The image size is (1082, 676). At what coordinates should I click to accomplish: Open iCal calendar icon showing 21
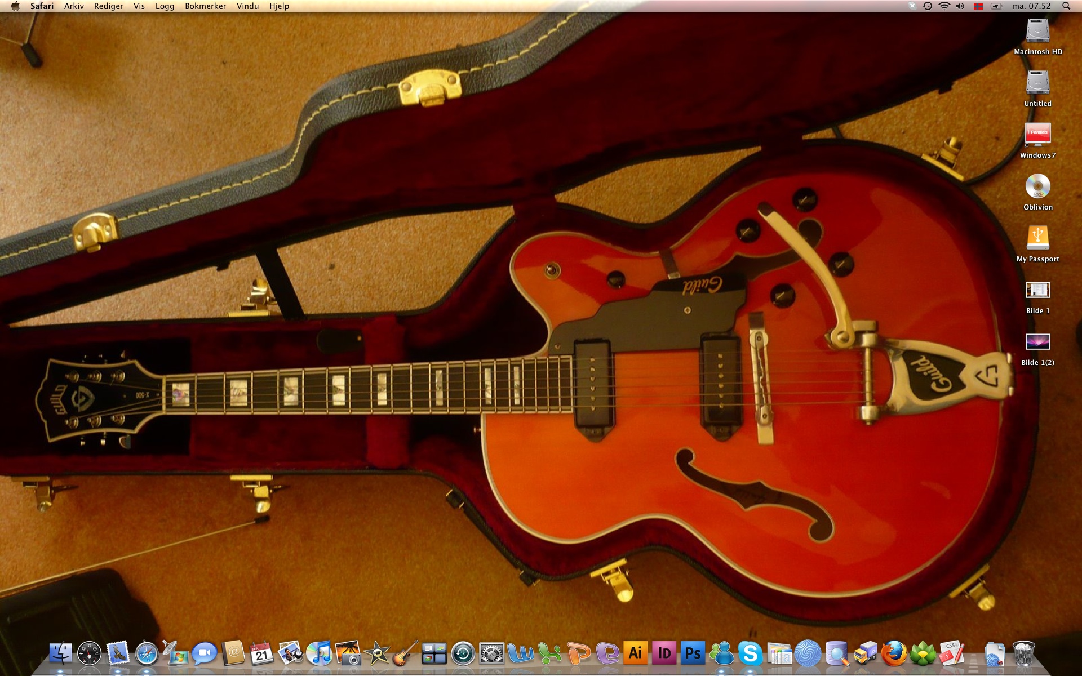point(261,653)
